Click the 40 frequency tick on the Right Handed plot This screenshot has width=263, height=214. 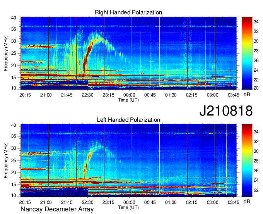tap(14, 18)
